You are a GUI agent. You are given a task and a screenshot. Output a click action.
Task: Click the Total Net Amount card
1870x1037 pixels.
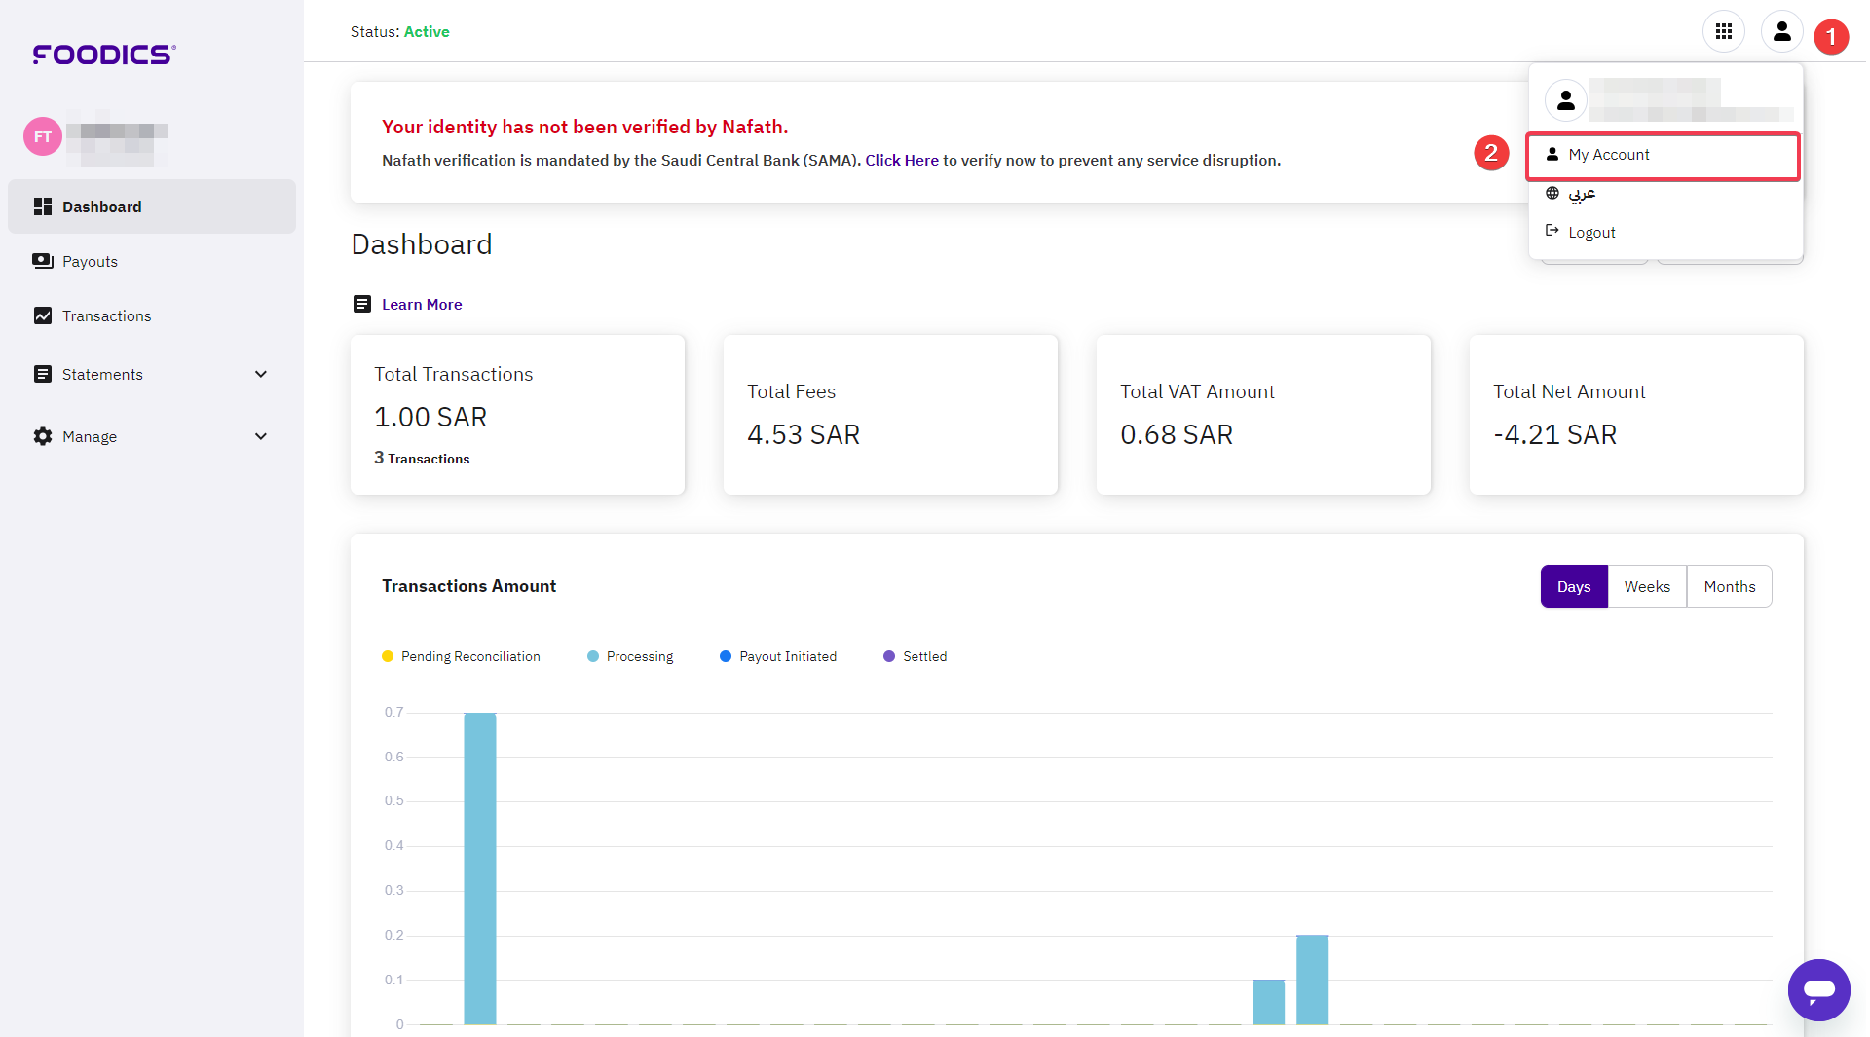click(1636, 415)
